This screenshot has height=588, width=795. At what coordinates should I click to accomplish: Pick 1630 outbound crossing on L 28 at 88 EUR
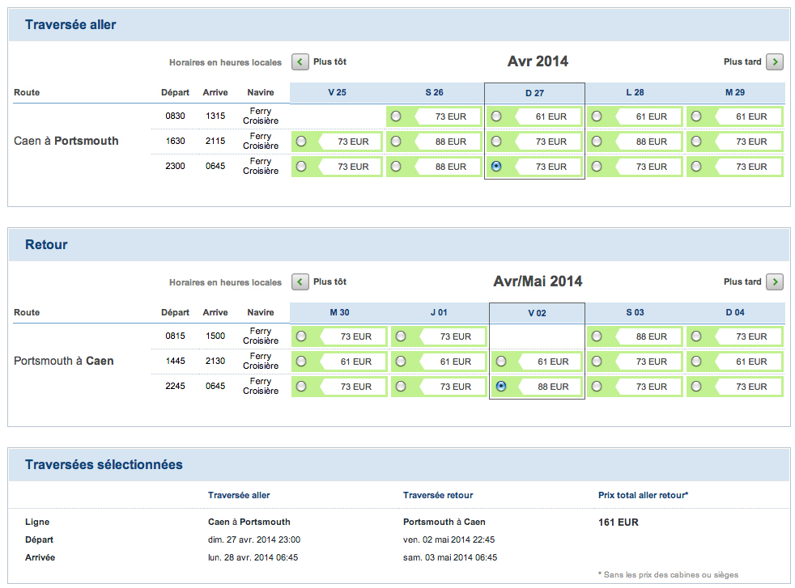pos(597,142)
